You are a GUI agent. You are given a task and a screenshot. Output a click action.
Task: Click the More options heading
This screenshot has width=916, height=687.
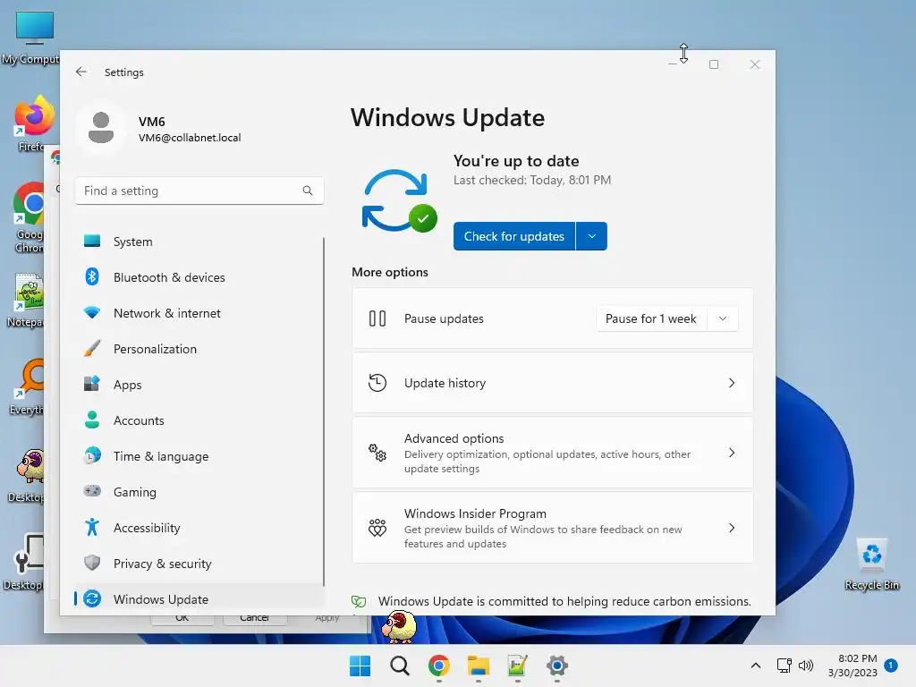click(390, 272)
